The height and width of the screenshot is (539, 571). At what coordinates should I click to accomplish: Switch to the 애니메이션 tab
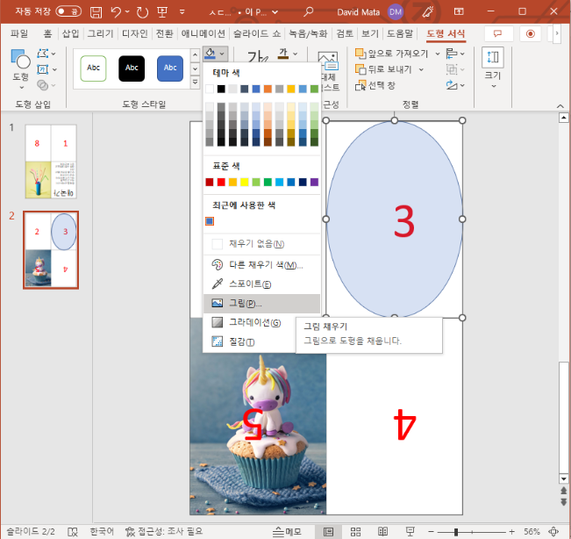click(x=203, y=33)
